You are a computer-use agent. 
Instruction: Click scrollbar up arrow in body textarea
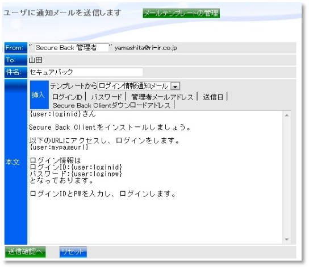tap(287, 116)
